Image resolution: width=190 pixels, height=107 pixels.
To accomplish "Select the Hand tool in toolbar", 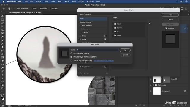I will (x=2, y=85).
